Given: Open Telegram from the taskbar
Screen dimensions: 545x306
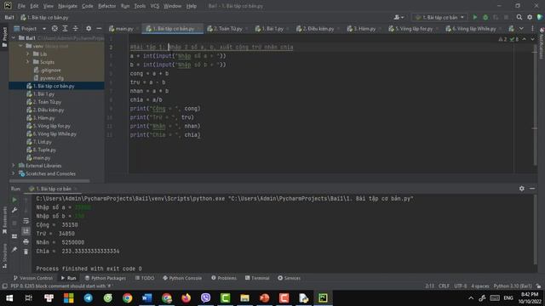Looking at the screenshot, I should tap(89, 298).
